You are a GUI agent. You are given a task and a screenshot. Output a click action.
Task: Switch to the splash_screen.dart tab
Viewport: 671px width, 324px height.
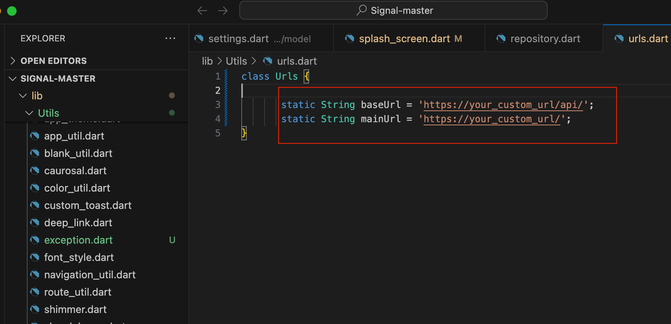pyautogui.click(x=404, y=39)
